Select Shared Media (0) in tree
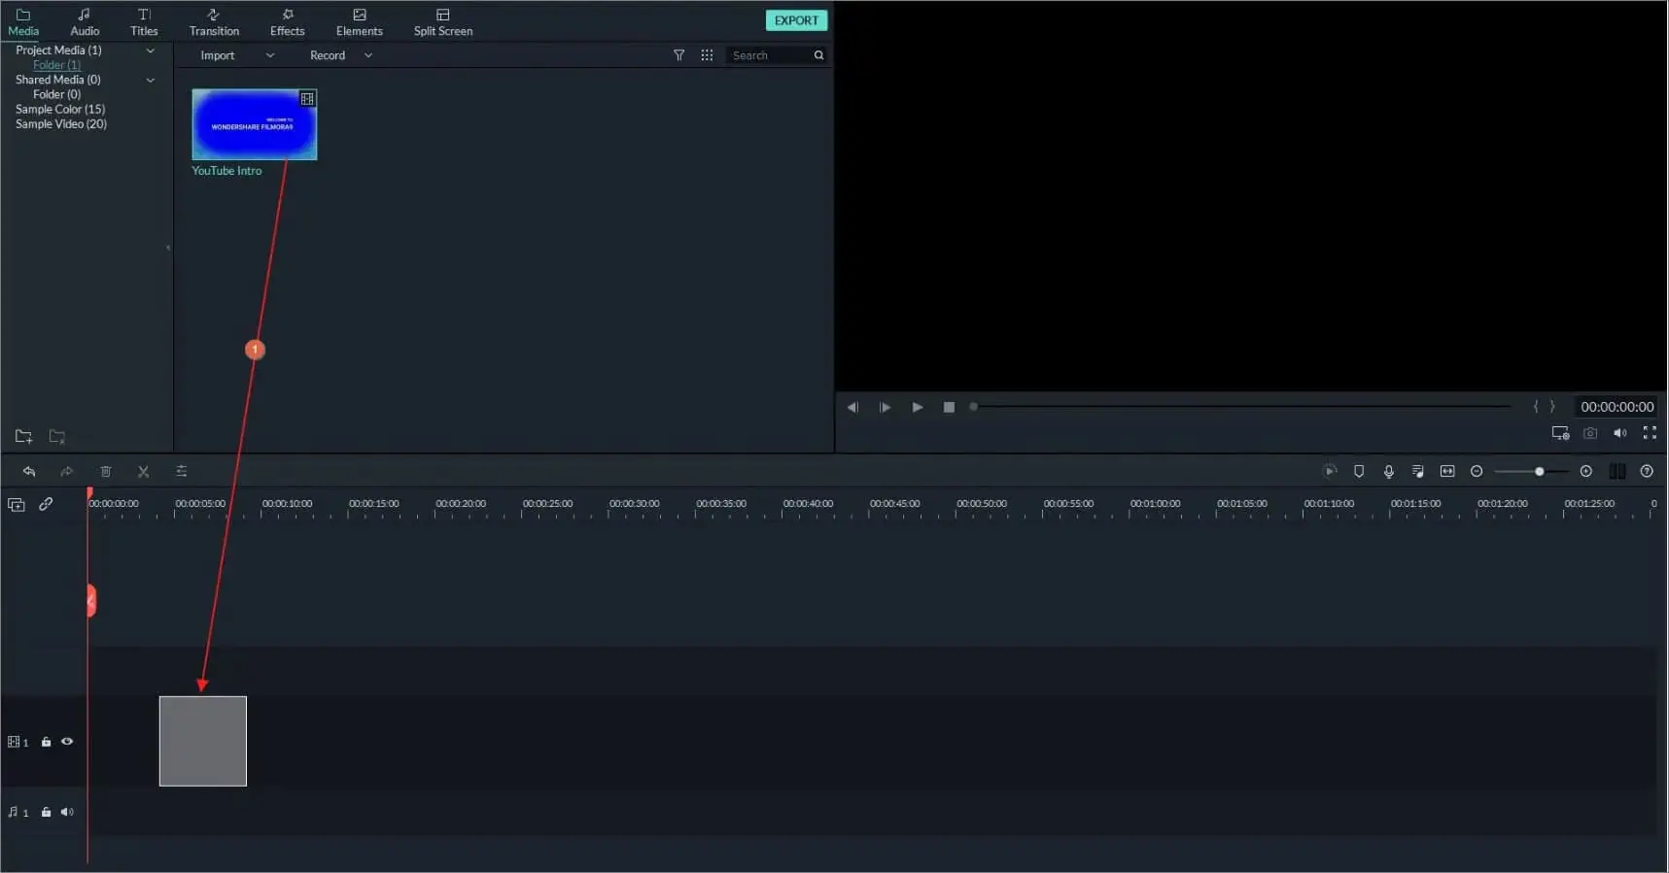 click(x=58, y=80)
